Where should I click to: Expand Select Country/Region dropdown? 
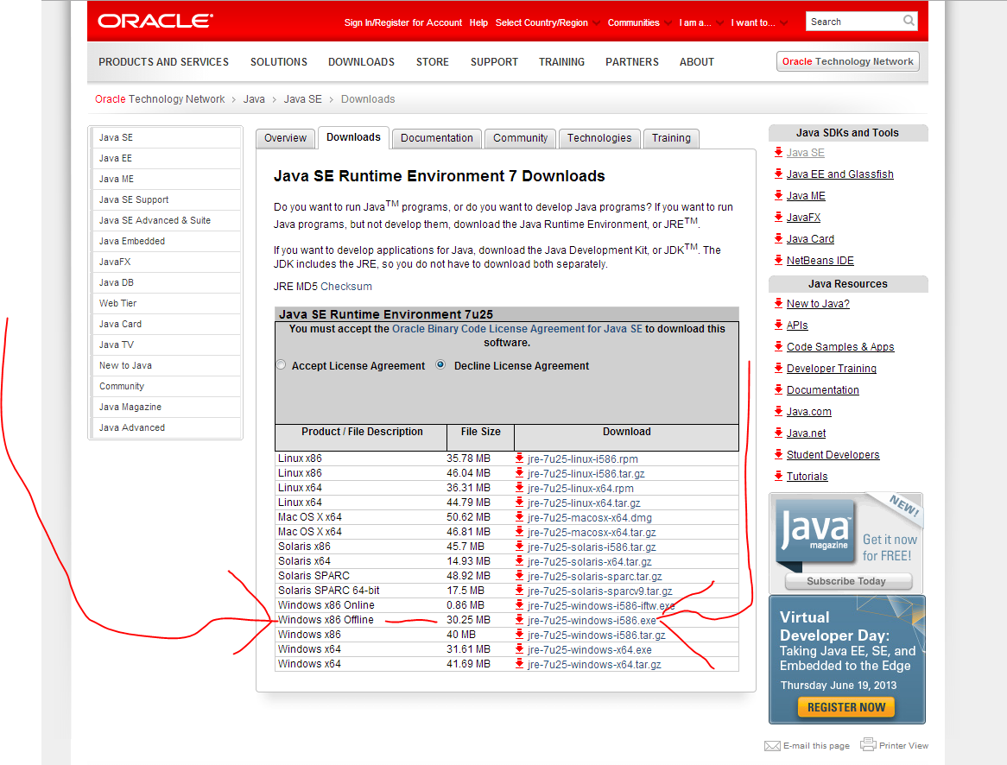548,22
